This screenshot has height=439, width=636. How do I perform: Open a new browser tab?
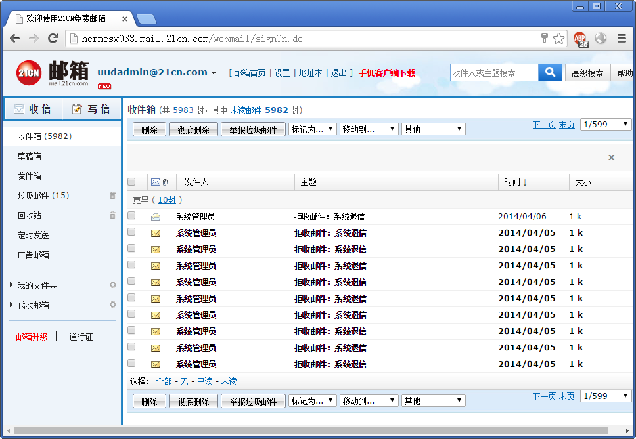pos(146,18)
